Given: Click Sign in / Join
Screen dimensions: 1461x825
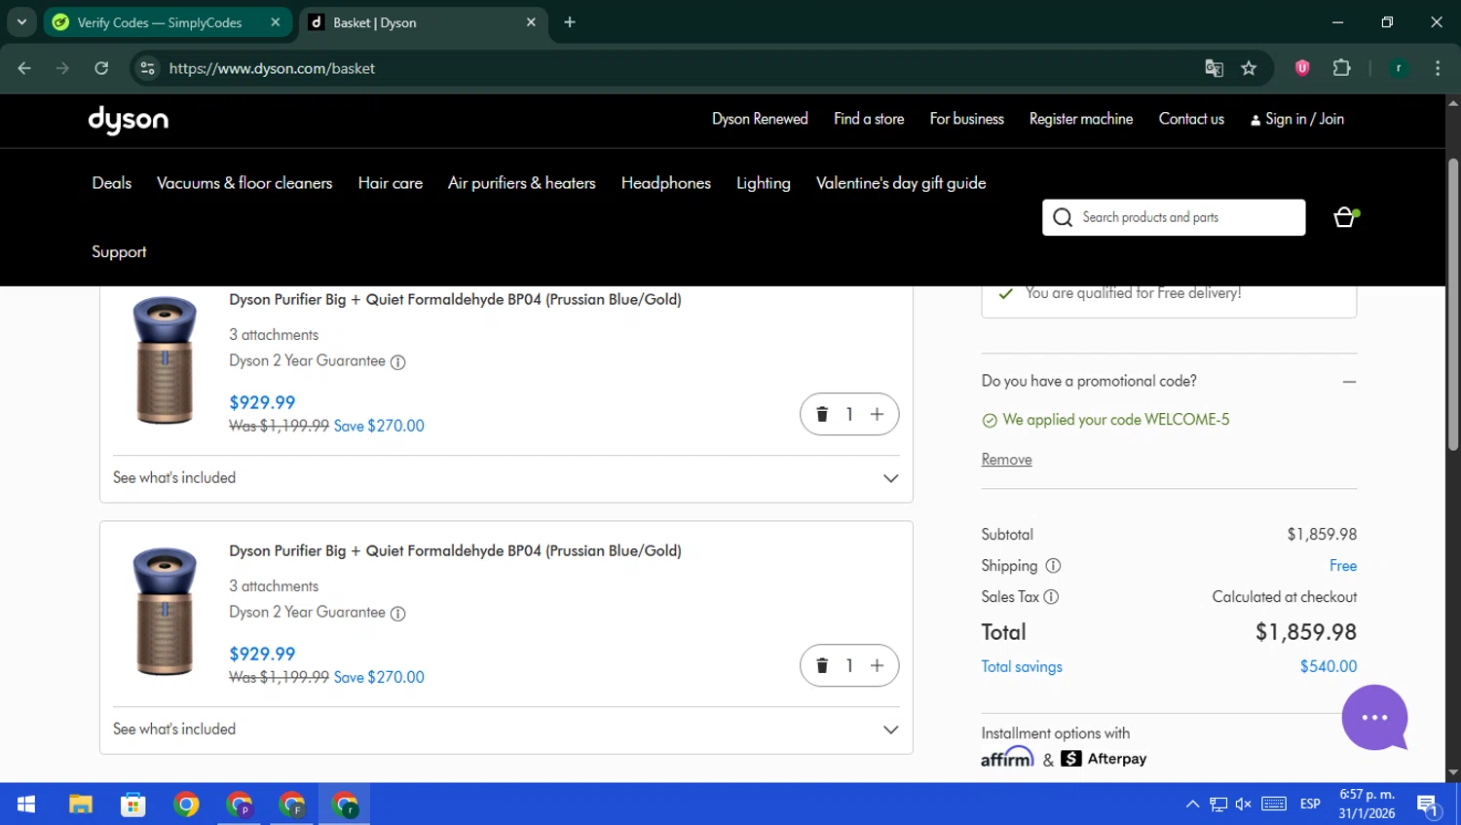Looking at the screenshot, I should click(1297, 119).
